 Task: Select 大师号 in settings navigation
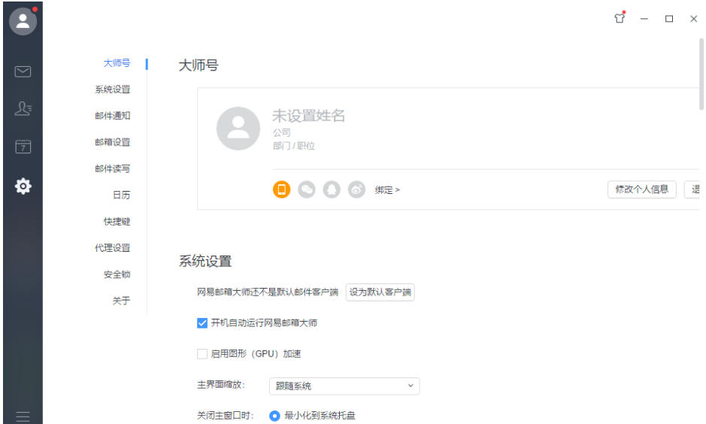click(x=117, y=63)
